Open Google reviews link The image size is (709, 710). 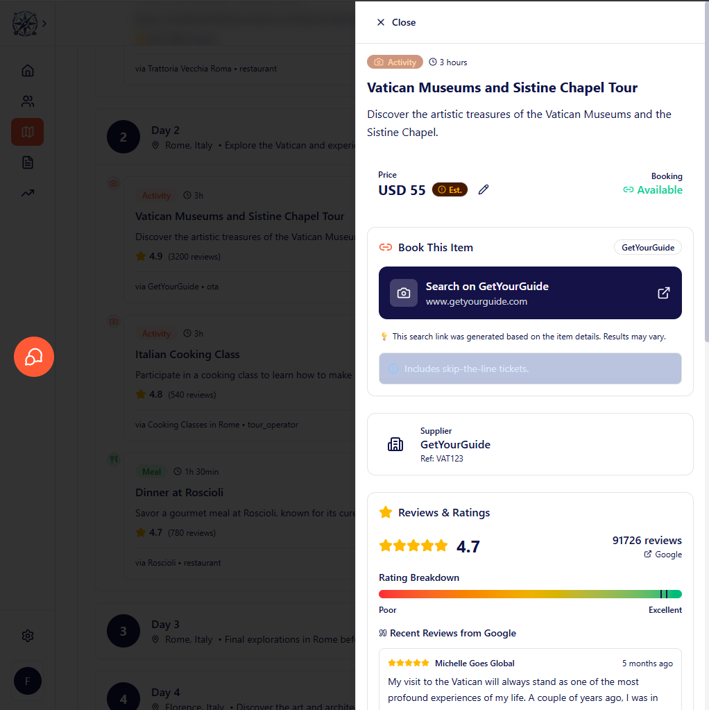pyautogui.click(x=663, y=554)
